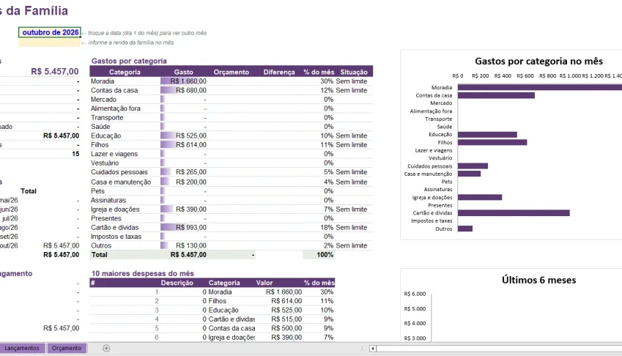Select the out/26 month row label
Viewport: 622px width, 356px height.
tap(9, 246)
